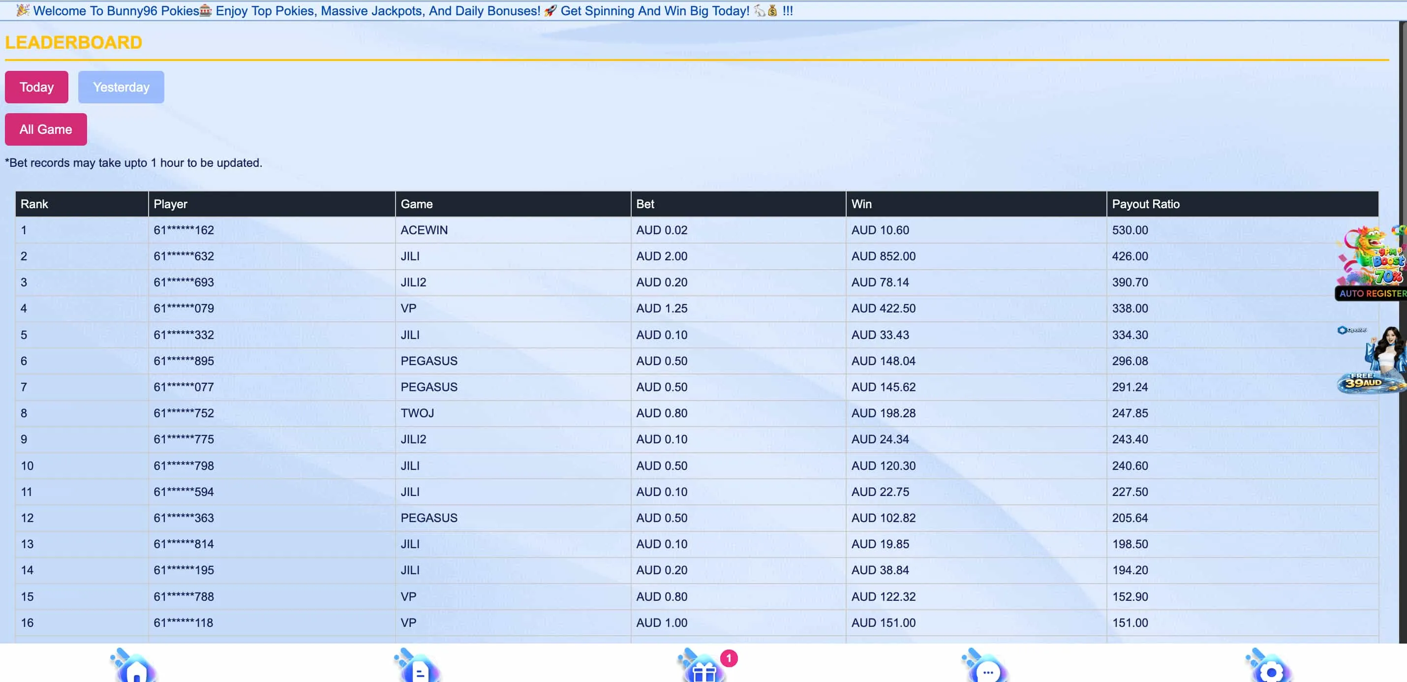Click the TWOJ game cell
This screenshot has width=1407, height=682.
coord(417,414)
